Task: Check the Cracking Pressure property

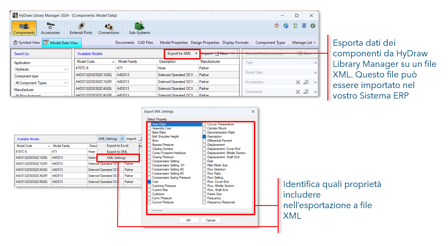Action: click(x=149, y=186)
